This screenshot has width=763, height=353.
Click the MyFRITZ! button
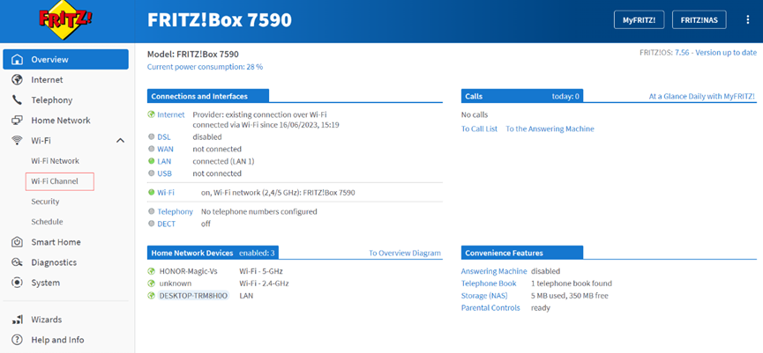click(x=640, y=20)
